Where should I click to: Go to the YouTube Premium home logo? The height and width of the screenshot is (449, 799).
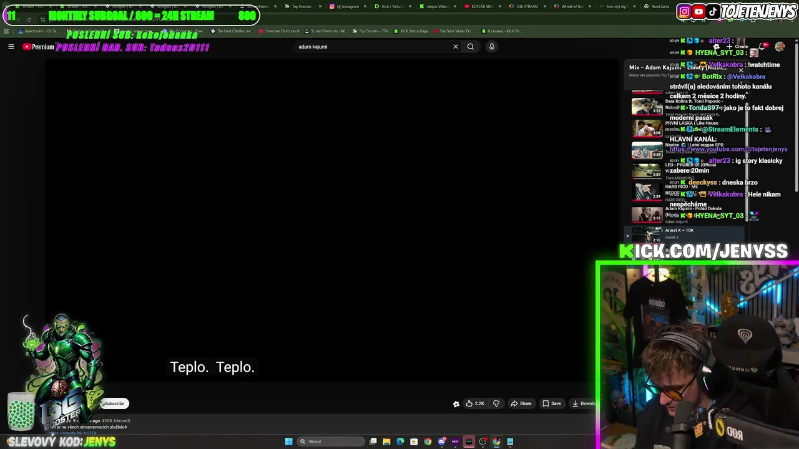tap(39, 47)
